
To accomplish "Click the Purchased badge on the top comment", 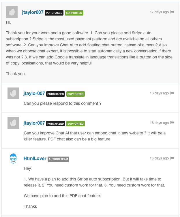I will 54,13.
